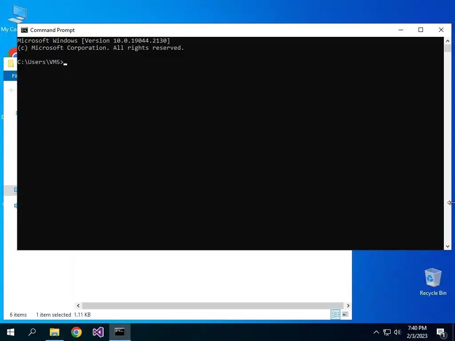Click '1 item selected 1.11 KB' status text
This screenshot has width=455, height=341.
click(63, 315)
